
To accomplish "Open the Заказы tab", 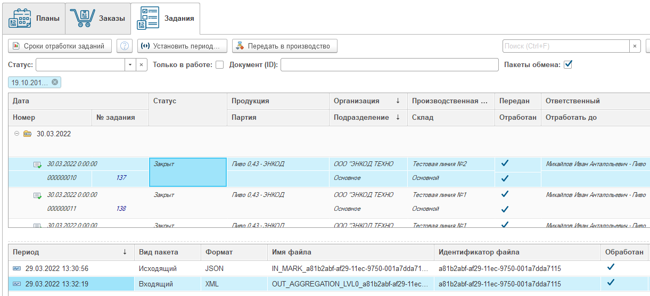I will point(98,19).
